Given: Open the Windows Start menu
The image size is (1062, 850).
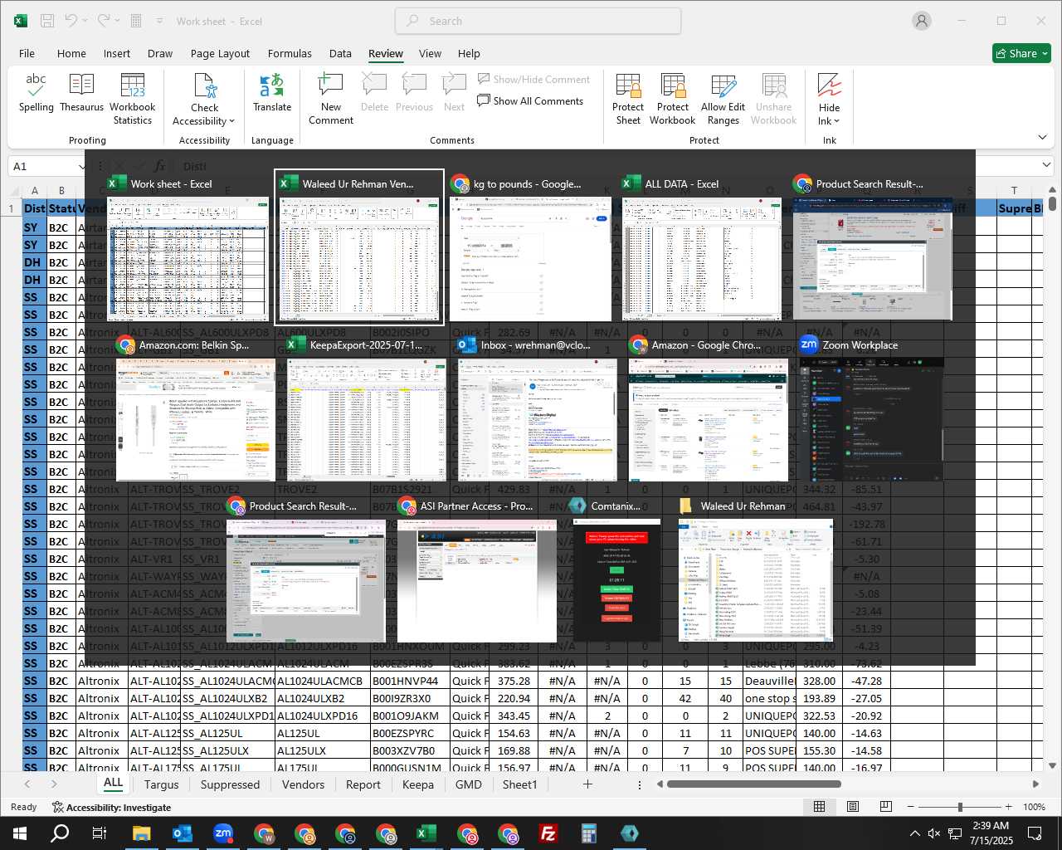Looking at the screenshot, I should (19, 833).
